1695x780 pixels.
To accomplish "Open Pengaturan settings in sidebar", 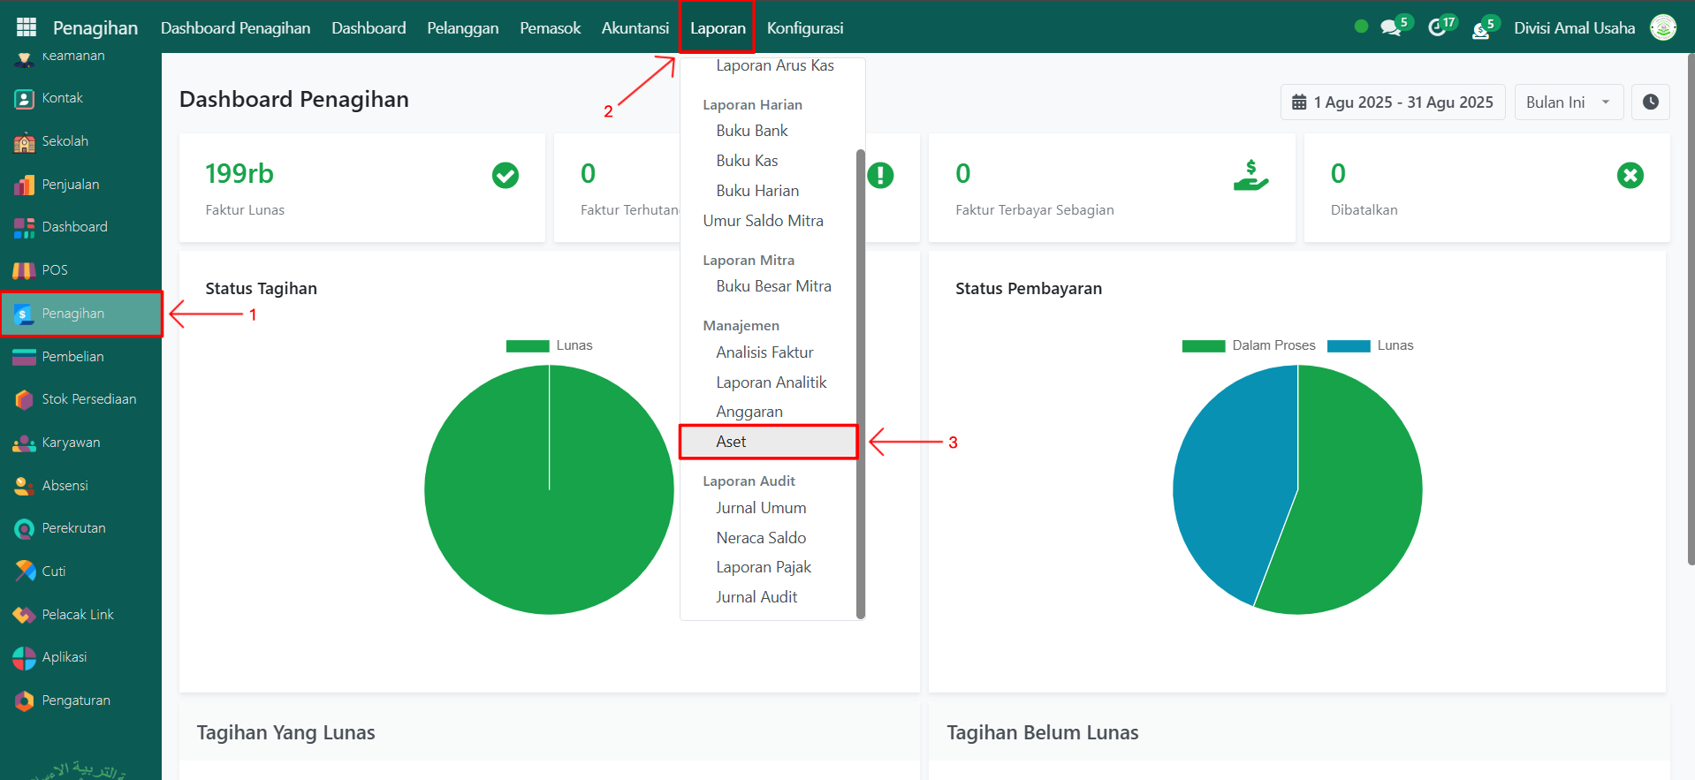I will click(x=76, y=700).
